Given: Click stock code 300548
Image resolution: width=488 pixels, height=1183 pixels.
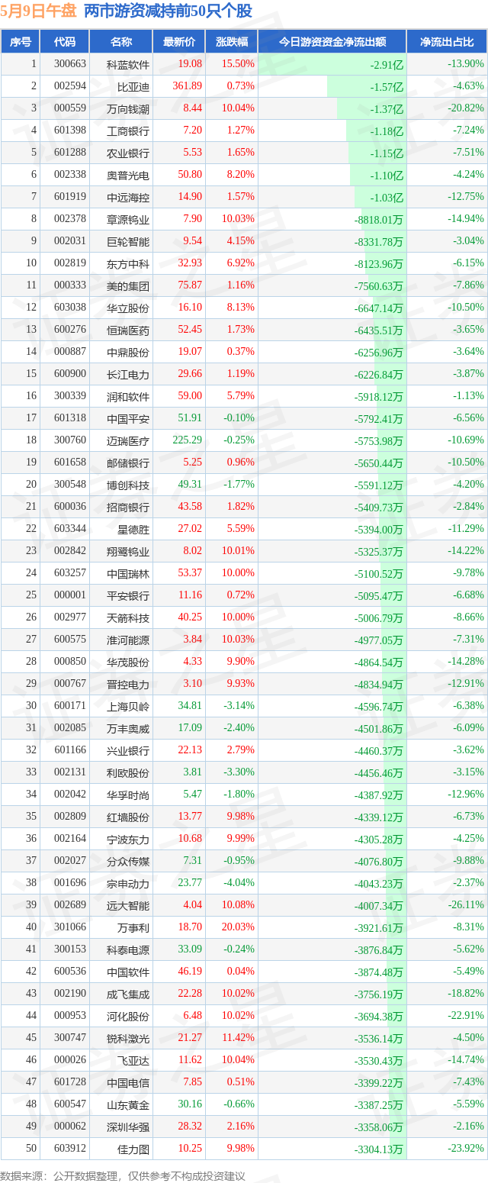Looking at the screenshot, I should point(70,485).
